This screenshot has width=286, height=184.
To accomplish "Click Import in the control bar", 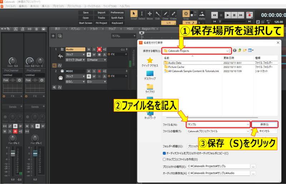I will [102, 12].
